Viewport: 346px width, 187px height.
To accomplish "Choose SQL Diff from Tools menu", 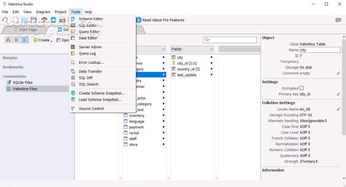I will click(86, 78).
